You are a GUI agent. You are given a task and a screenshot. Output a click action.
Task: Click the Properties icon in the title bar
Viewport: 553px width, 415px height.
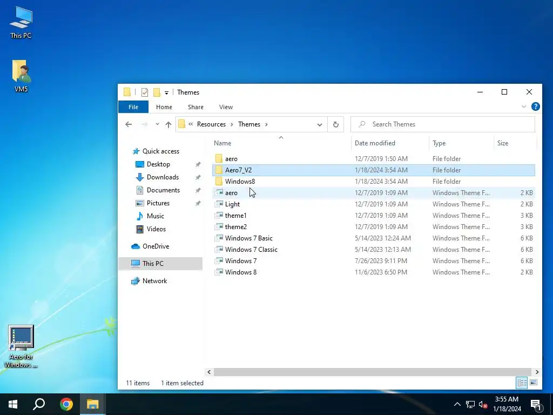pos(145,92)
